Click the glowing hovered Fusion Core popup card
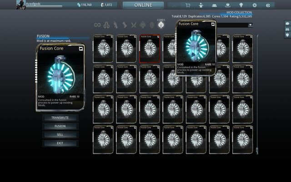The height and width of the screenshot is (182, 291). click(196, 48)
